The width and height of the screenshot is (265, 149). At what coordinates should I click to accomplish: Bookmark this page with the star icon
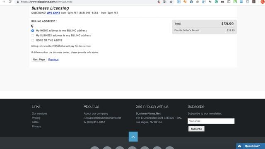coord(171,2)
